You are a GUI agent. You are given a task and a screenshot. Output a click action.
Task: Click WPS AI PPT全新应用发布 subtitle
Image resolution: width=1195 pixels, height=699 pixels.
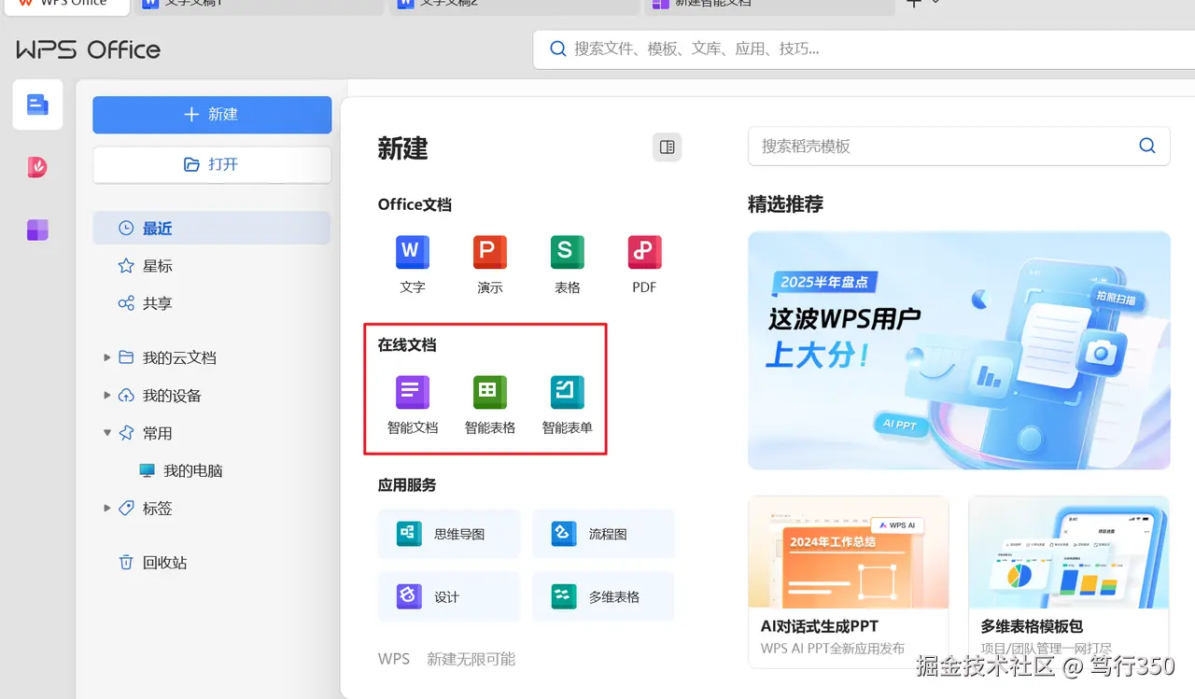point(833,649)
